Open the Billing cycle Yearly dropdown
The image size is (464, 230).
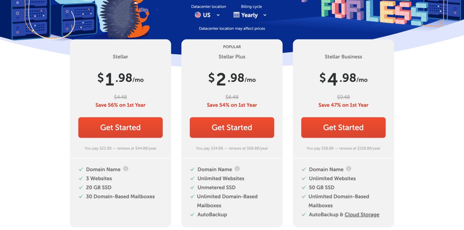250,15
